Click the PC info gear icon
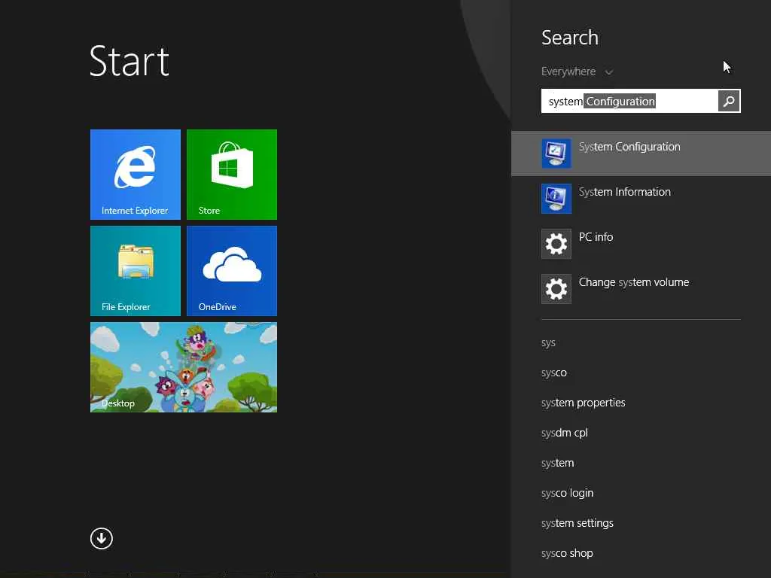The height and width of the screenshot is (578, 771). (x=556, y=244)
